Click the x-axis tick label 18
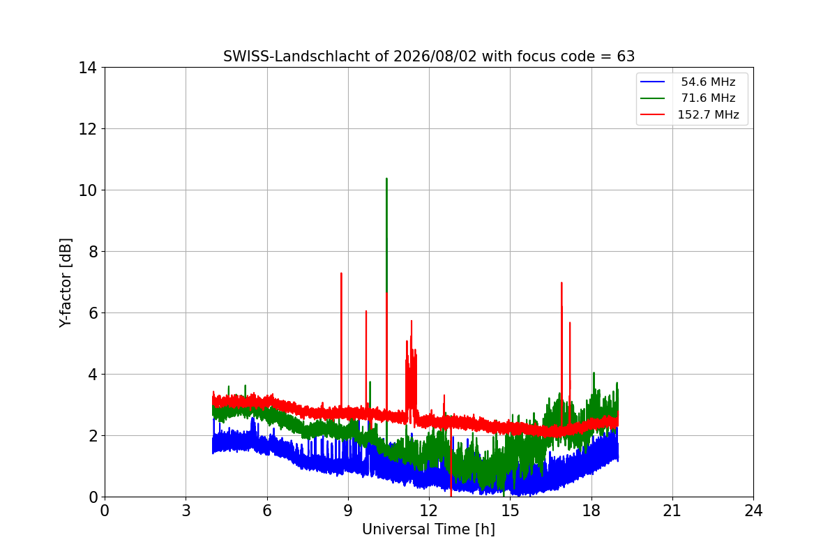837x558 pixels. coord(591,511)
